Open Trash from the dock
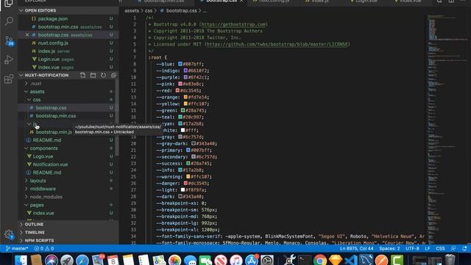The height and width of the screenshot is (265, 471). pyautogui.click(x=450, y=260)
